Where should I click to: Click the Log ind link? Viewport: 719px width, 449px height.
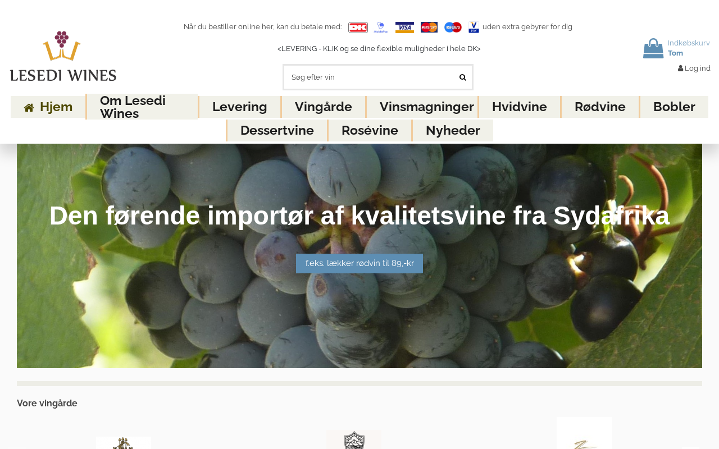pos(694,68)
